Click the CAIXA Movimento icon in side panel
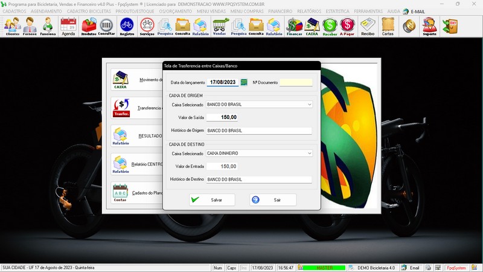This screenshot has height=272, width=483. coord(120,80)
